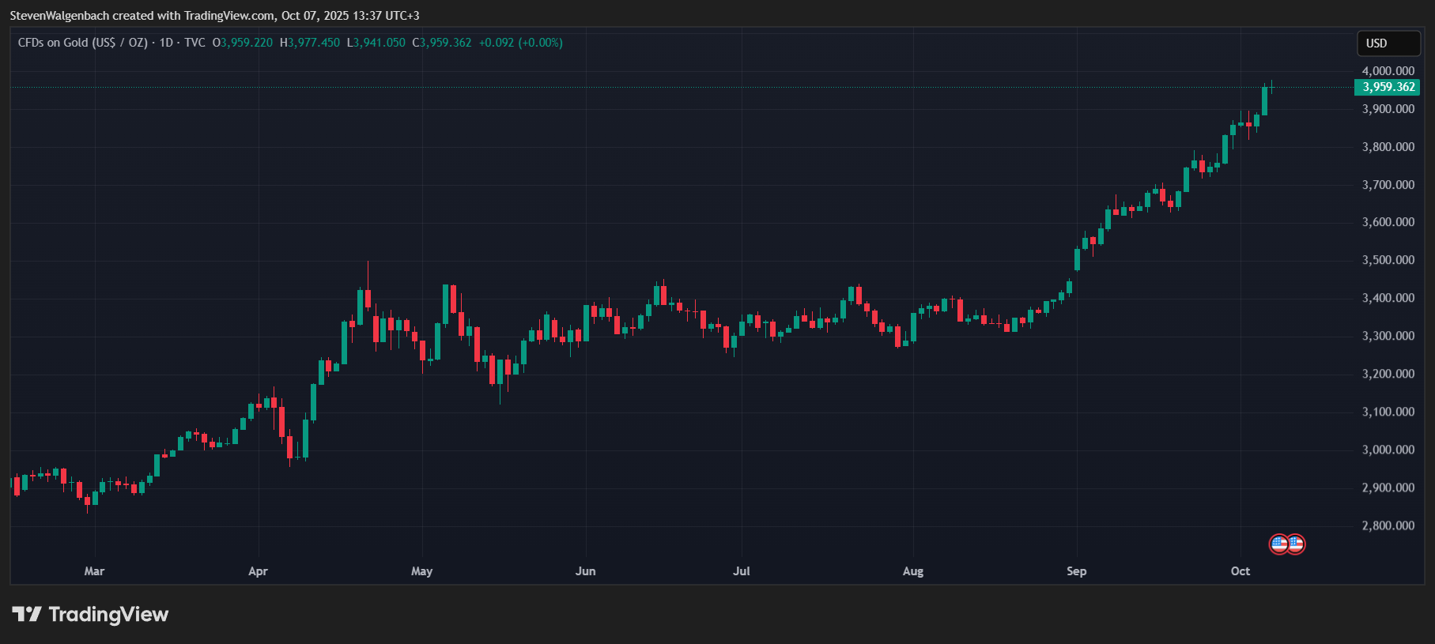Click the second US flag economic event icon
This screenshot has height=644, width=1435.
tap(1296, 544)
